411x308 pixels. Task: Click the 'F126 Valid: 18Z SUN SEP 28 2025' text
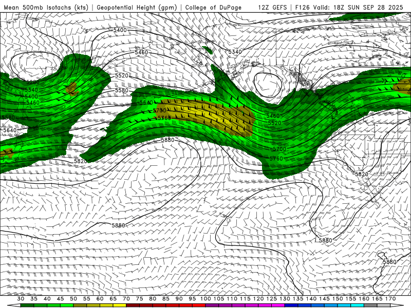[349, 7]
